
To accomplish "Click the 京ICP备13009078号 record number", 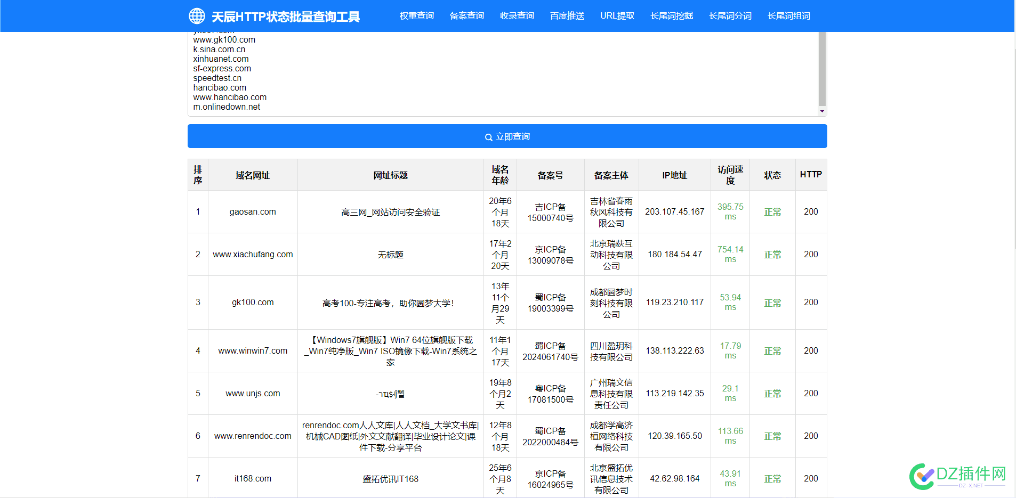I will click(x=551, y=255).
